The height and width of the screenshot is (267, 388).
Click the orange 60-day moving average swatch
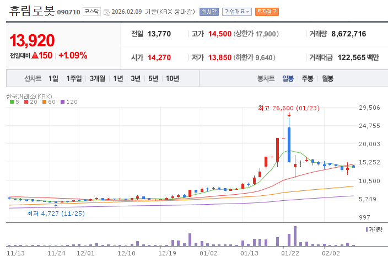click(44, 102)
